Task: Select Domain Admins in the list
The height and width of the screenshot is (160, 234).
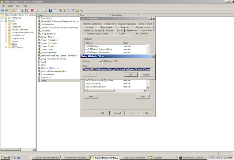Action: tap(48, 37)
